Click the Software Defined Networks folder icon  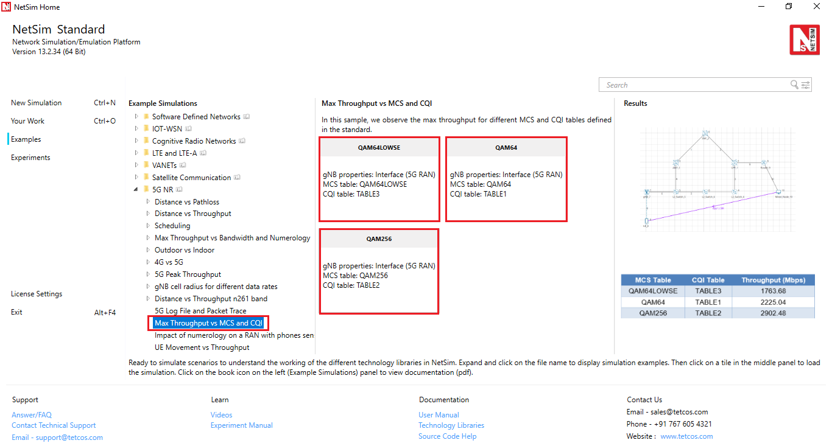click(146, 117)
